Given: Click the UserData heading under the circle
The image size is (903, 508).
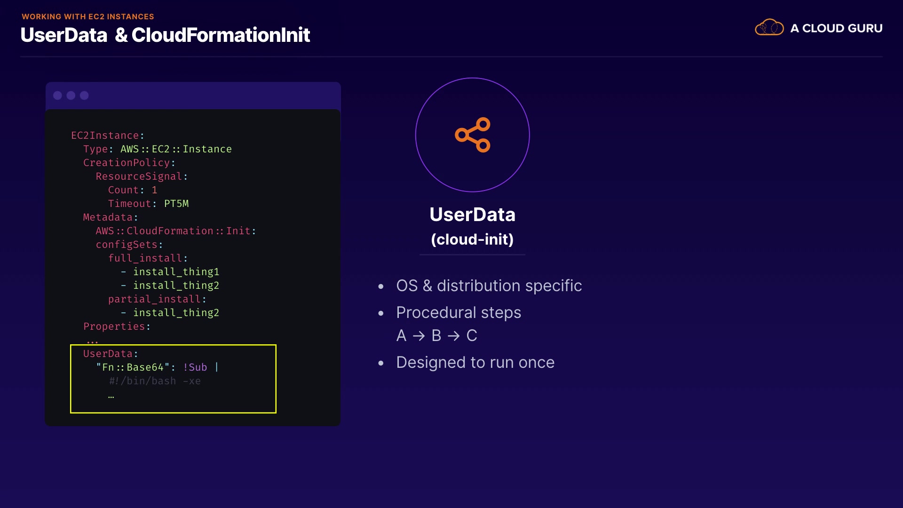Looking at the screenshot, I should pos(472,214).
